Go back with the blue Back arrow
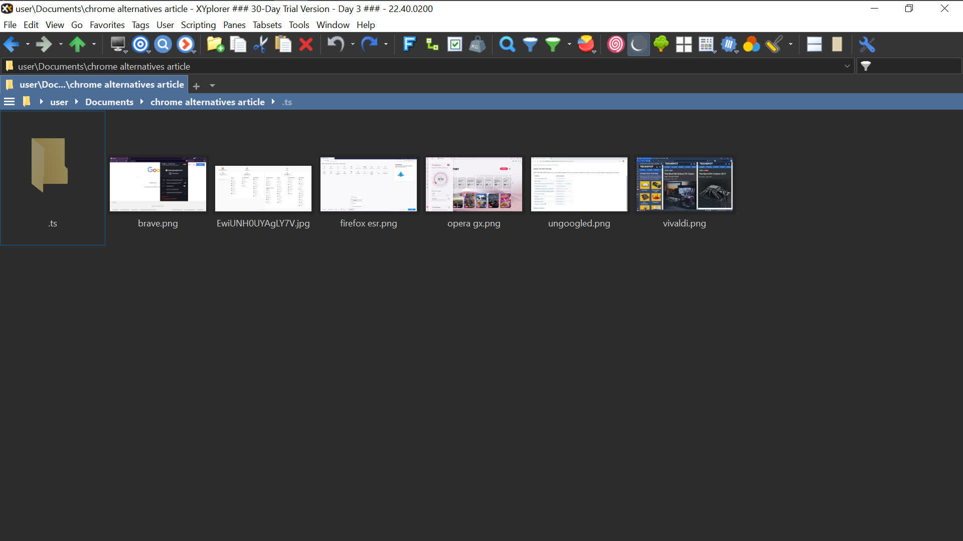The height and width of the screenshot is (541, 963). pyautogui.click(x=11, y=45)
